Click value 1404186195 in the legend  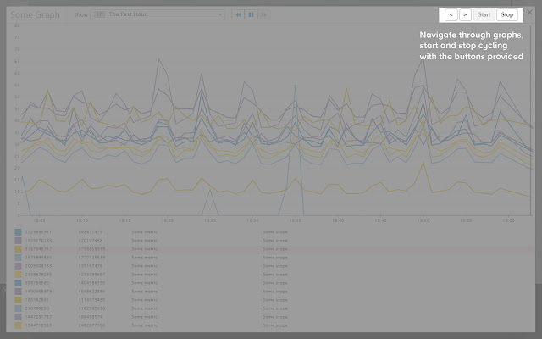coord(92,283)
